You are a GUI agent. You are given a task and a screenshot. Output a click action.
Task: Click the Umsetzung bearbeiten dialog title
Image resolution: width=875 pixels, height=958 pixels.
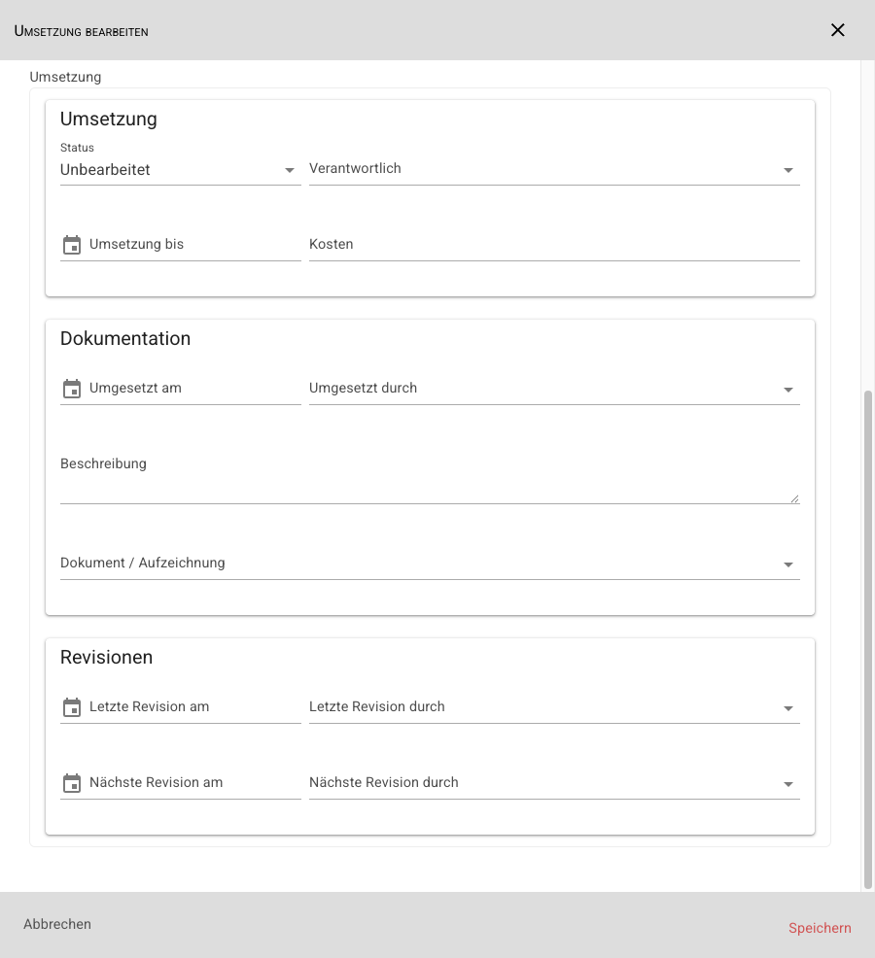click(x=82, y=31)
